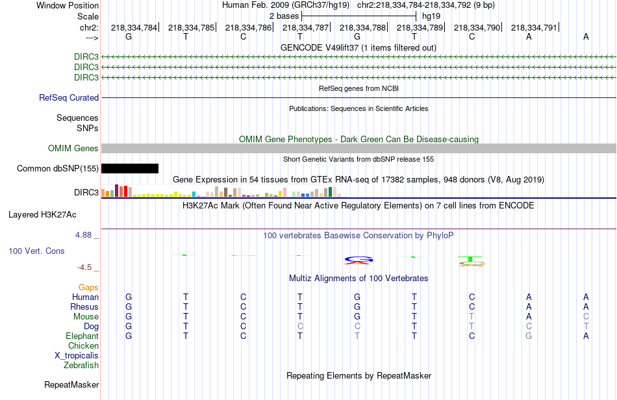Viewport: 617px width, 400px height.
Task: Click the '2 bases' scale bar label
Action: point(284,16)
